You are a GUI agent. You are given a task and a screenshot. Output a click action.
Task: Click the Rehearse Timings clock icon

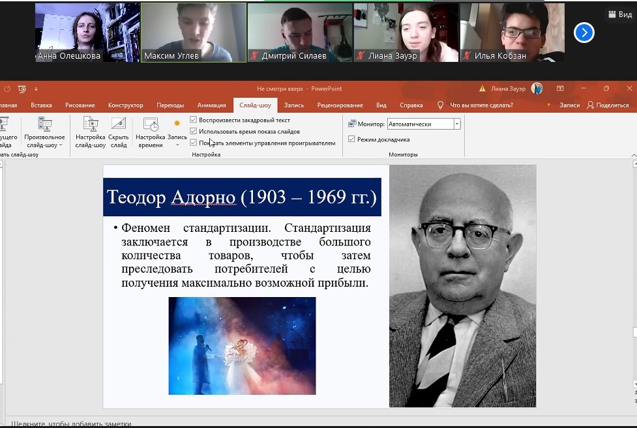click(150, 125)
